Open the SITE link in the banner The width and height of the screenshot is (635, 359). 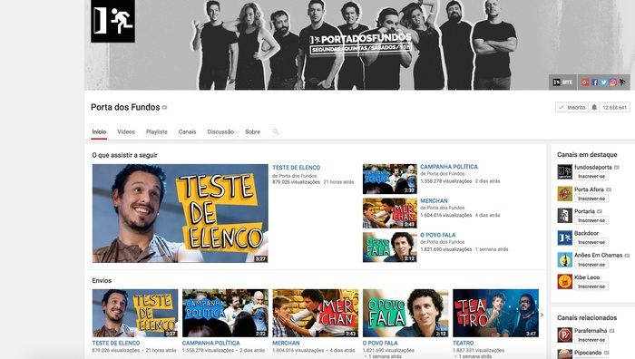tap(563, 82)
